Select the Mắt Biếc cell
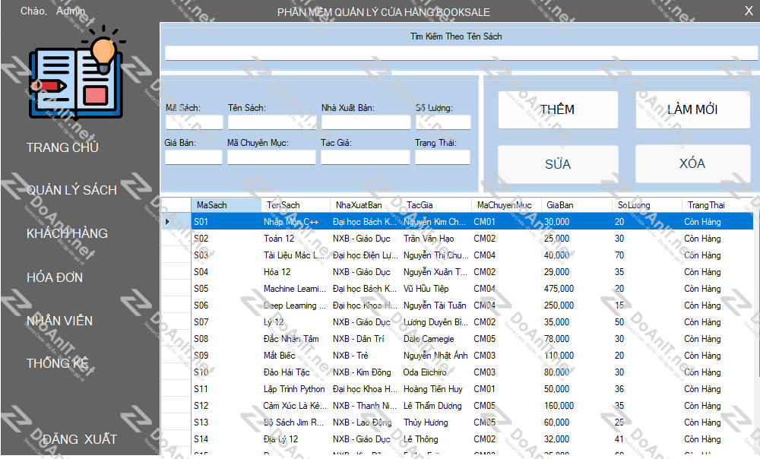The width and height of the screenshot is (760, 459). pos(295,356)
